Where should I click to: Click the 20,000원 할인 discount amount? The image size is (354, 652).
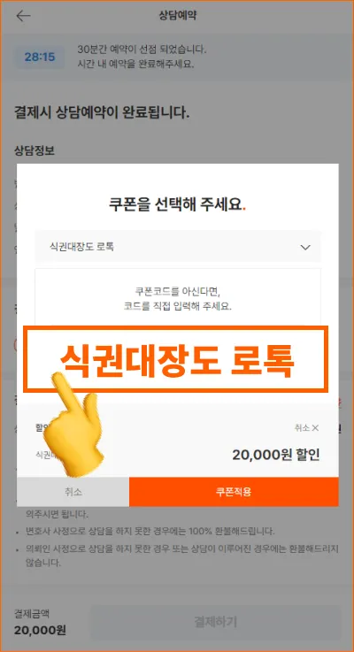tap(276, 455)
